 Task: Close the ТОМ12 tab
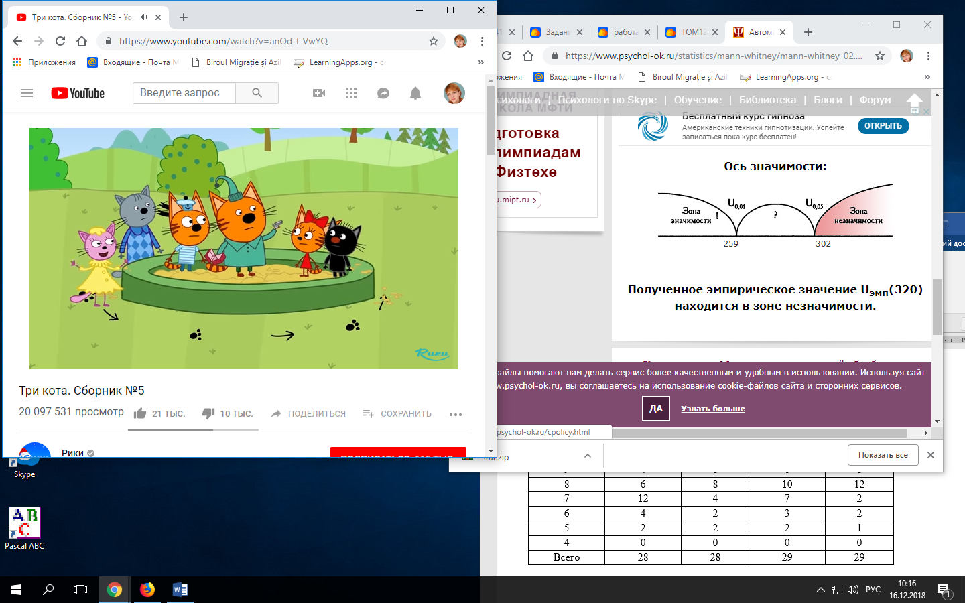tap(715, 32)
